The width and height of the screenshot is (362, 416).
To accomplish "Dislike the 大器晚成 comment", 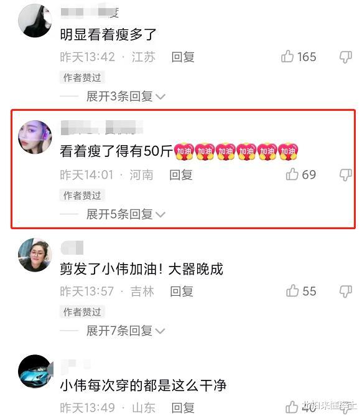I will click(x=346, y=291).
